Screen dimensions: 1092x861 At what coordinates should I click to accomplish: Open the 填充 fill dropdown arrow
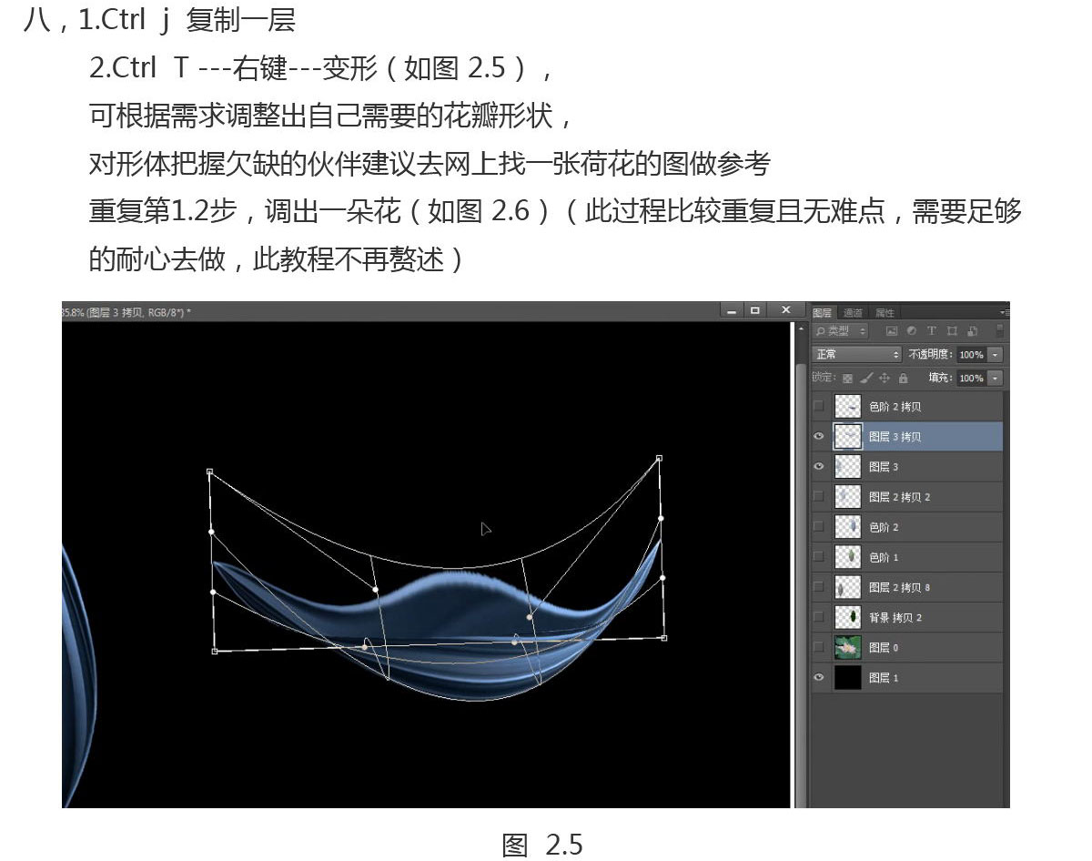click(996, 378)
